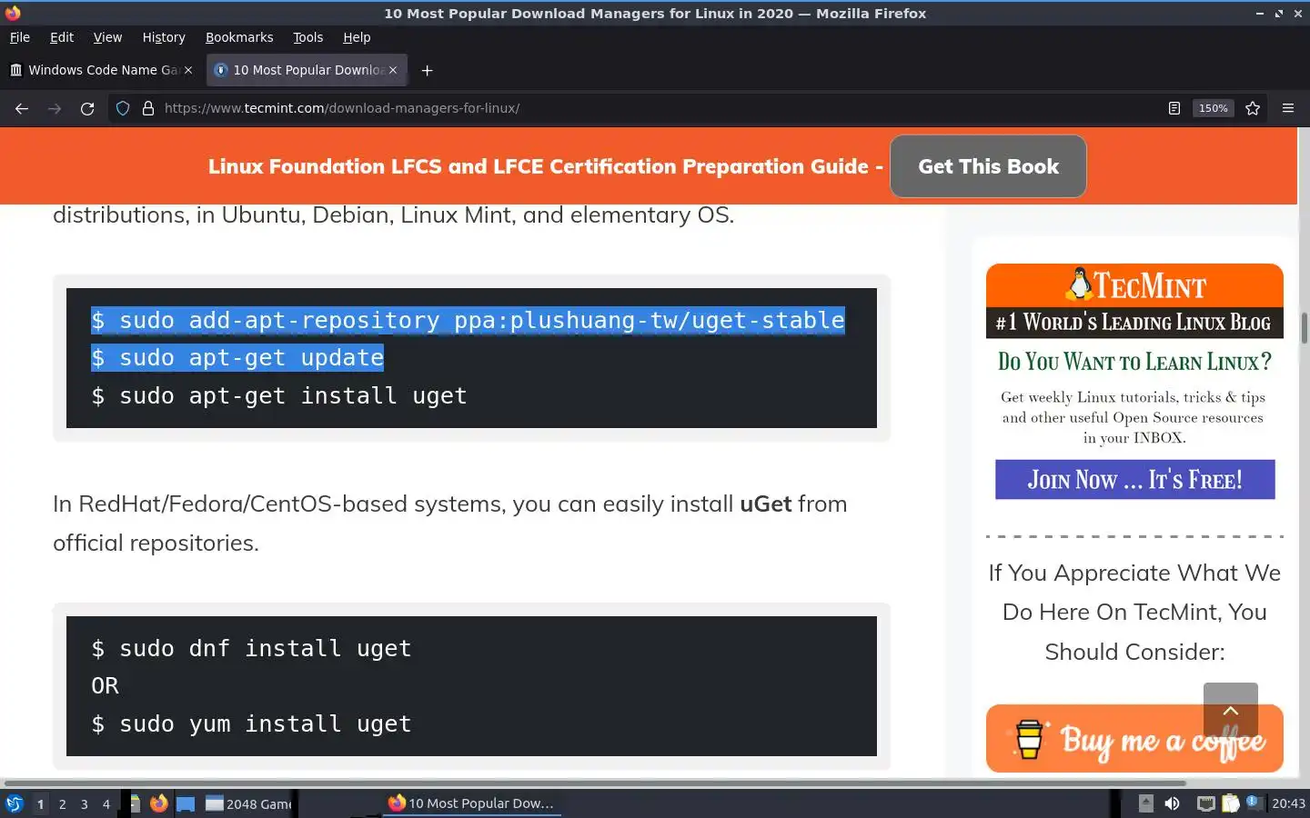Bookmark this page with the star
Viewport: 1310px width, 818px height.
click(x=1253, y=108)
